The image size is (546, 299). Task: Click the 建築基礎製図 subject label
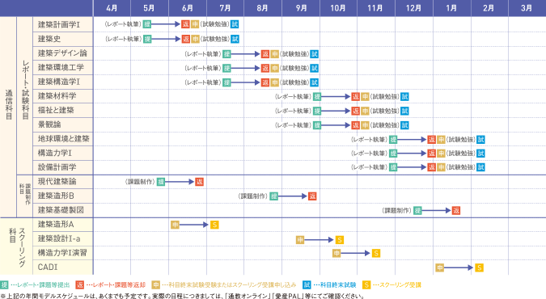pos(61,210)
